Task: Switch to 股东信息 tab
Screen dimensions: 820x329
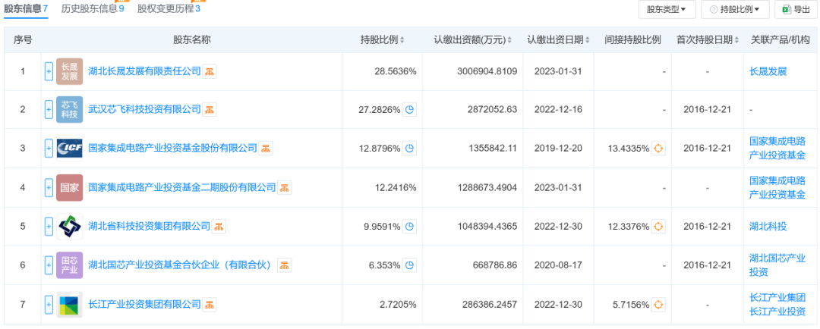Action: pos(26,9)
